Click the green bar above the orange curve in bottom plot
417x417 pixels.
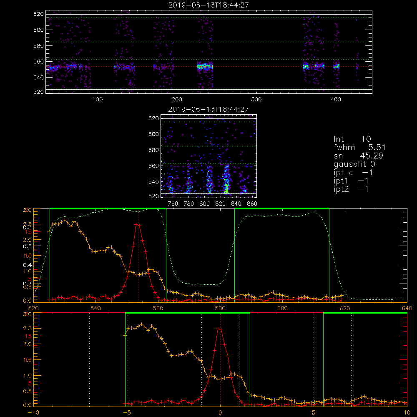coord(188,313)
